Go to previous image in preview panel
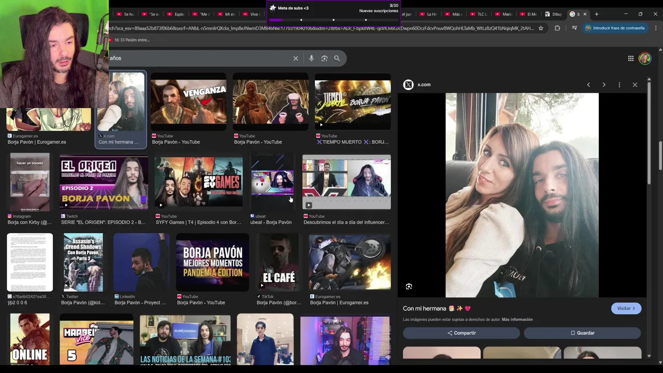 click(x=588, y=84)
